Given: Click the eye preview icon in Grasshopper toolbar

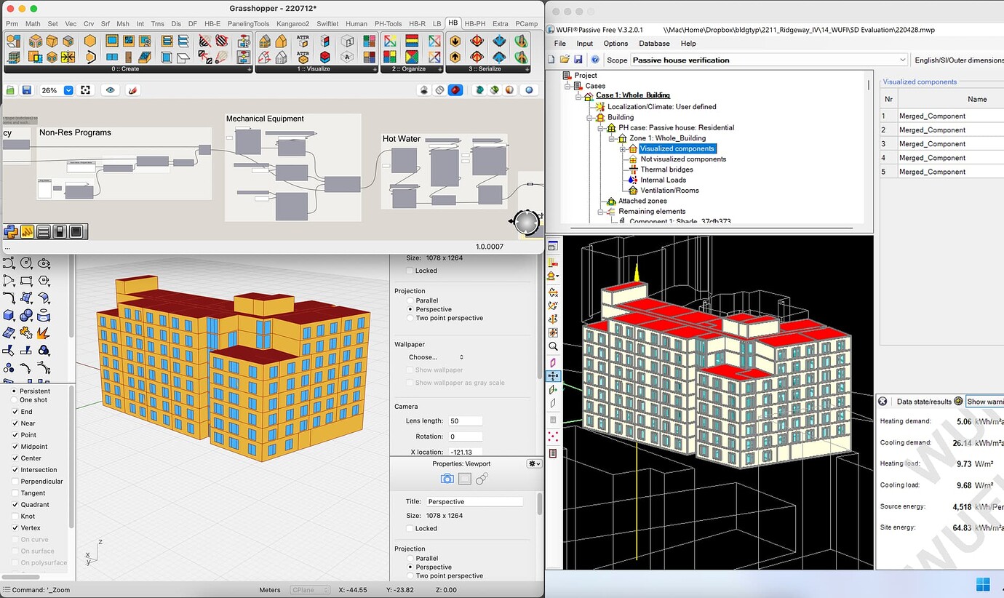Looking at the screenshot, I should coord(111,90).
